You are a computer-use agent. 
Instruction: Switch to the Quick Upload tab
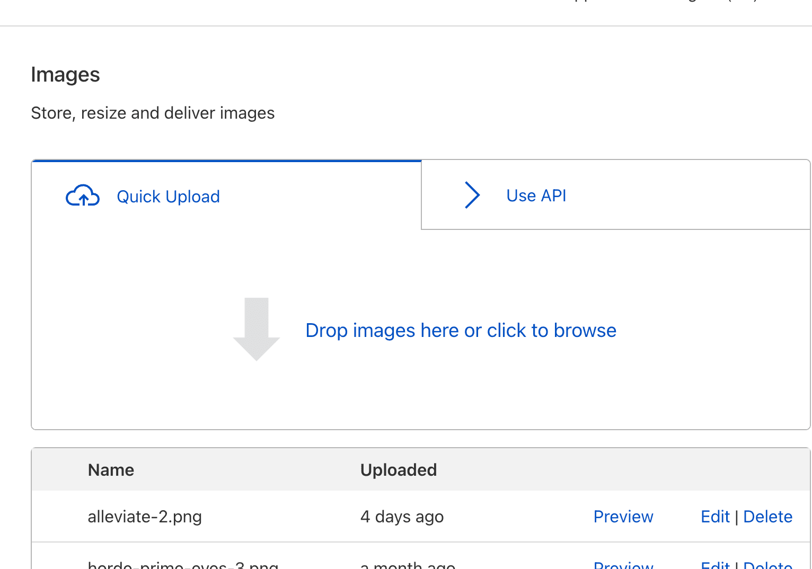tap(168, 197)
